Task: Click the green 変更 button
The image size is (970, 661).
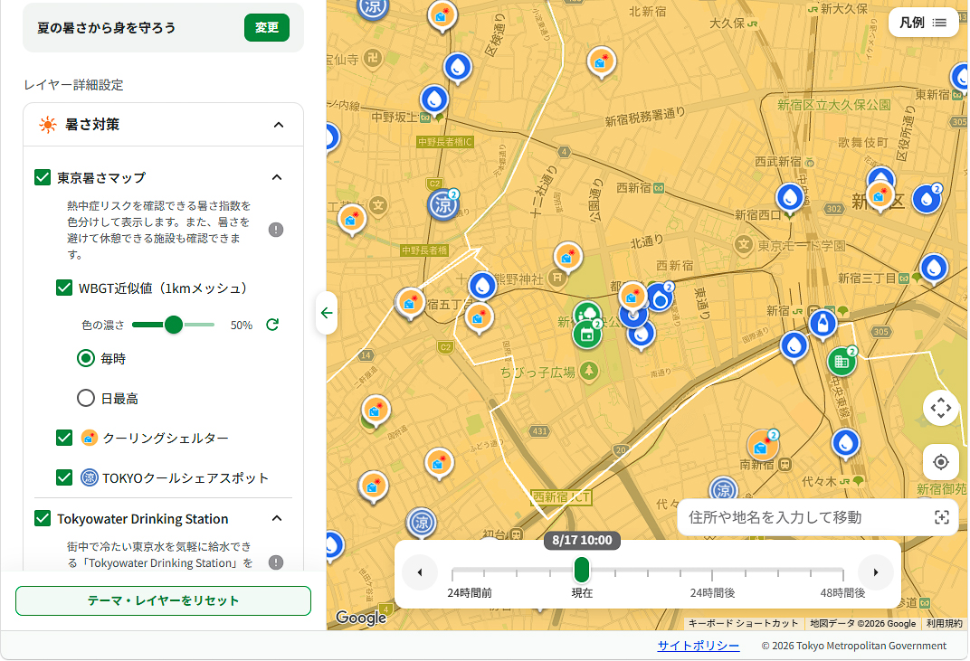Action: [x=267, y=28]
